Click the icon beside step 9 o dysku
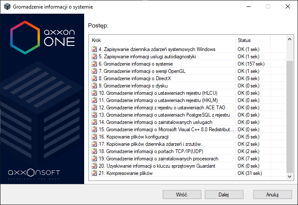Viewport: 298px width, 205px height. [x=94, y=86]
